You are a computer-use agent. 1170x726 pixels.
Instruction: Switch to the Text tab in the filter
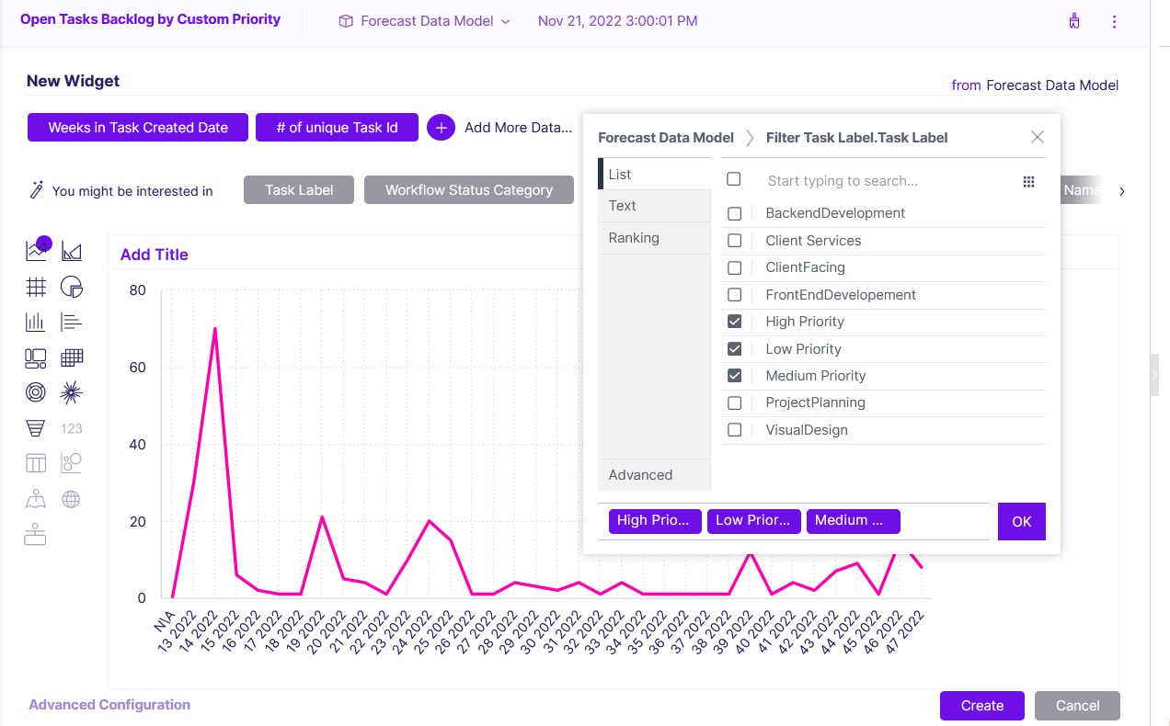(622, 205)
